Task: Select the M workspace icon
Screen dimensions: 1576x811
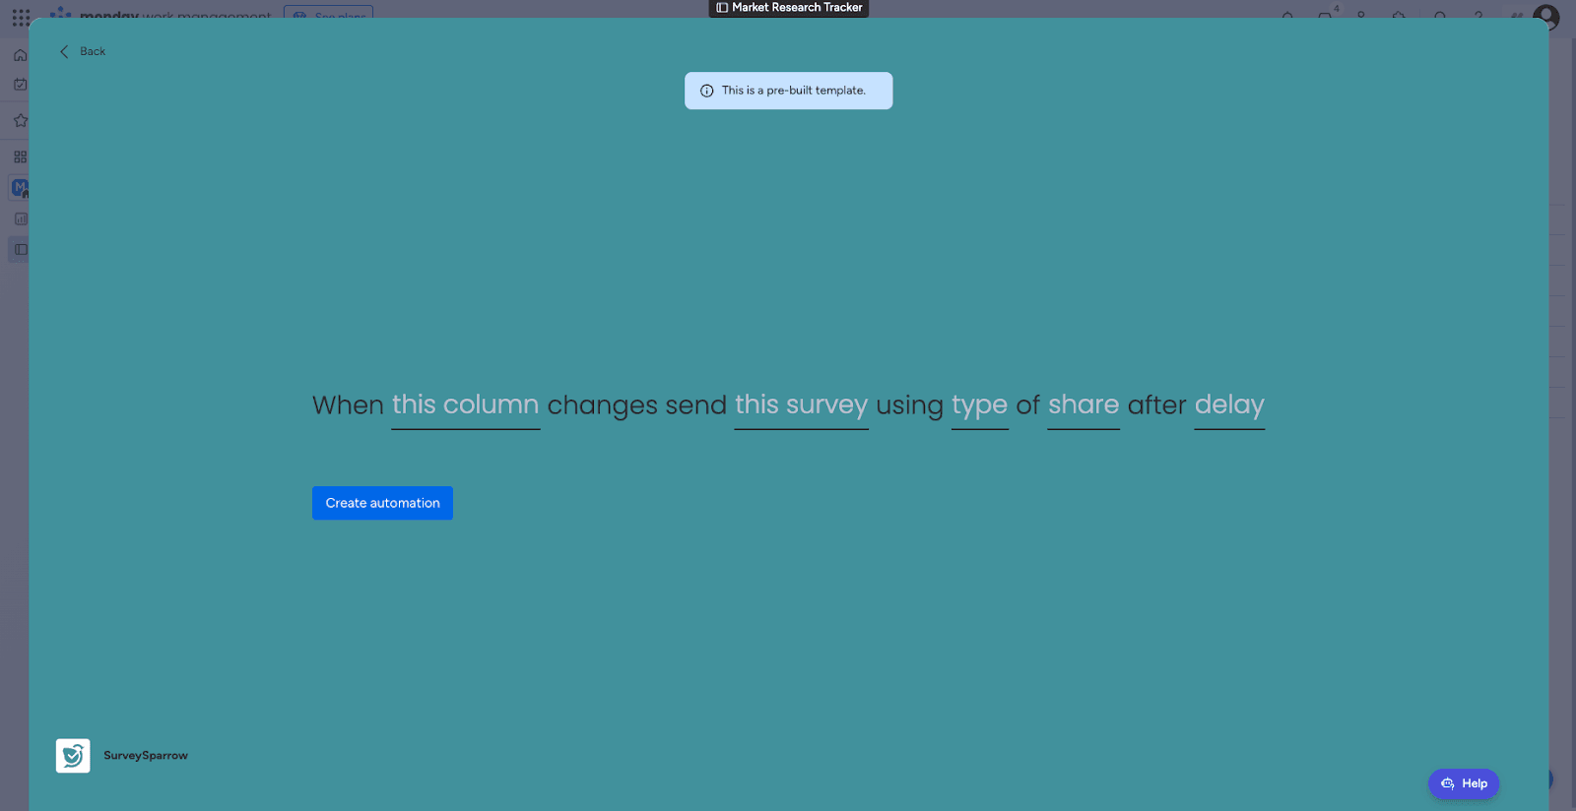Action: coord(19,187)
